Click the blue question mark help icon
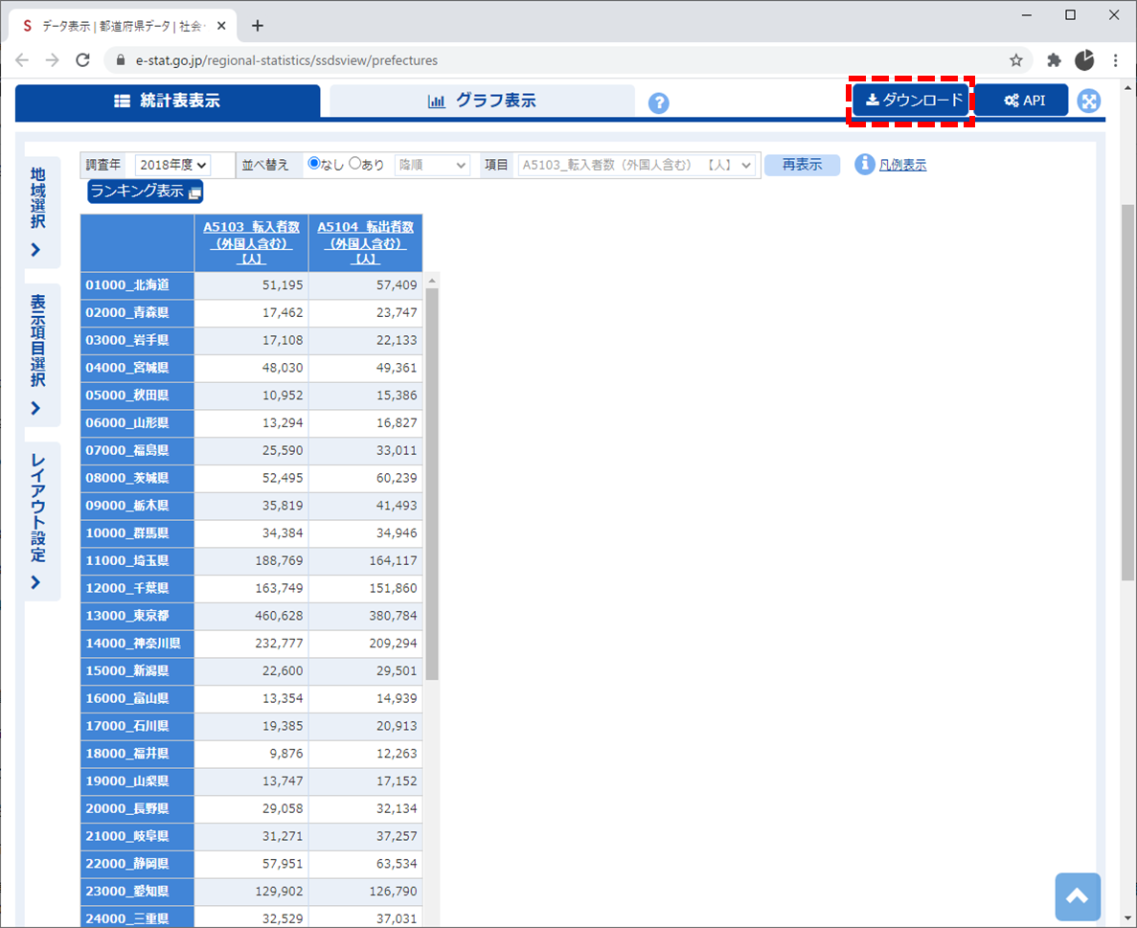 [658, 102]
